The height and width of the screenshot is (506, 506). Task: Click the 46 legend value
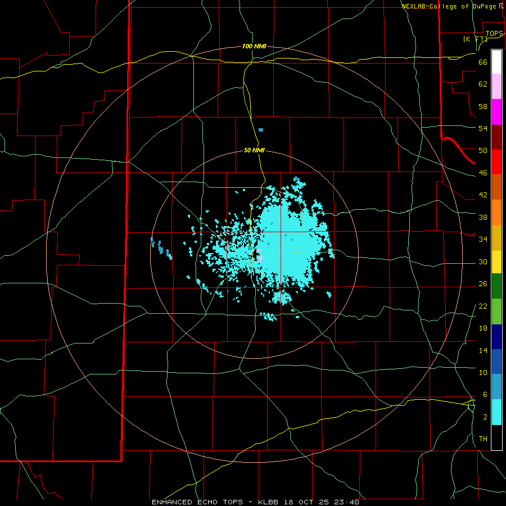(x=483, y=173)
